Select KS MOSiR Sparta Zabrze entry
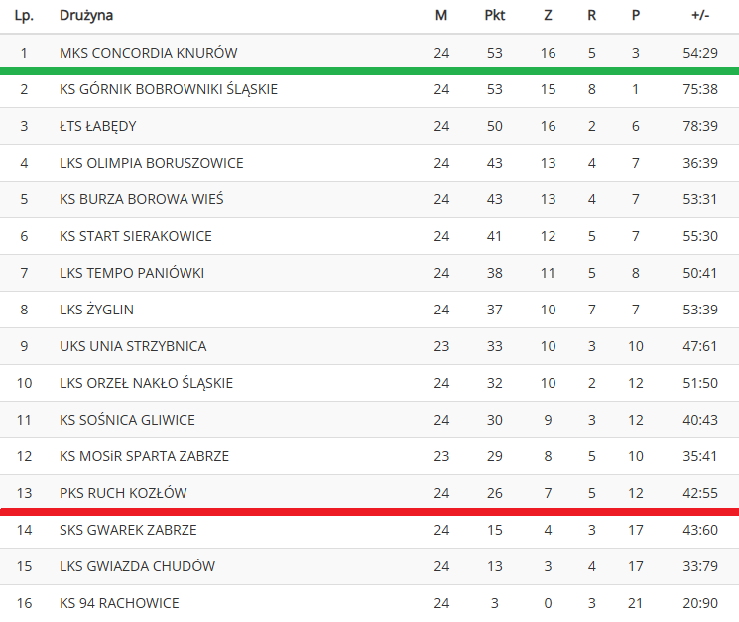The height and width of the screenshot is (622, 739). pos(144,456)
